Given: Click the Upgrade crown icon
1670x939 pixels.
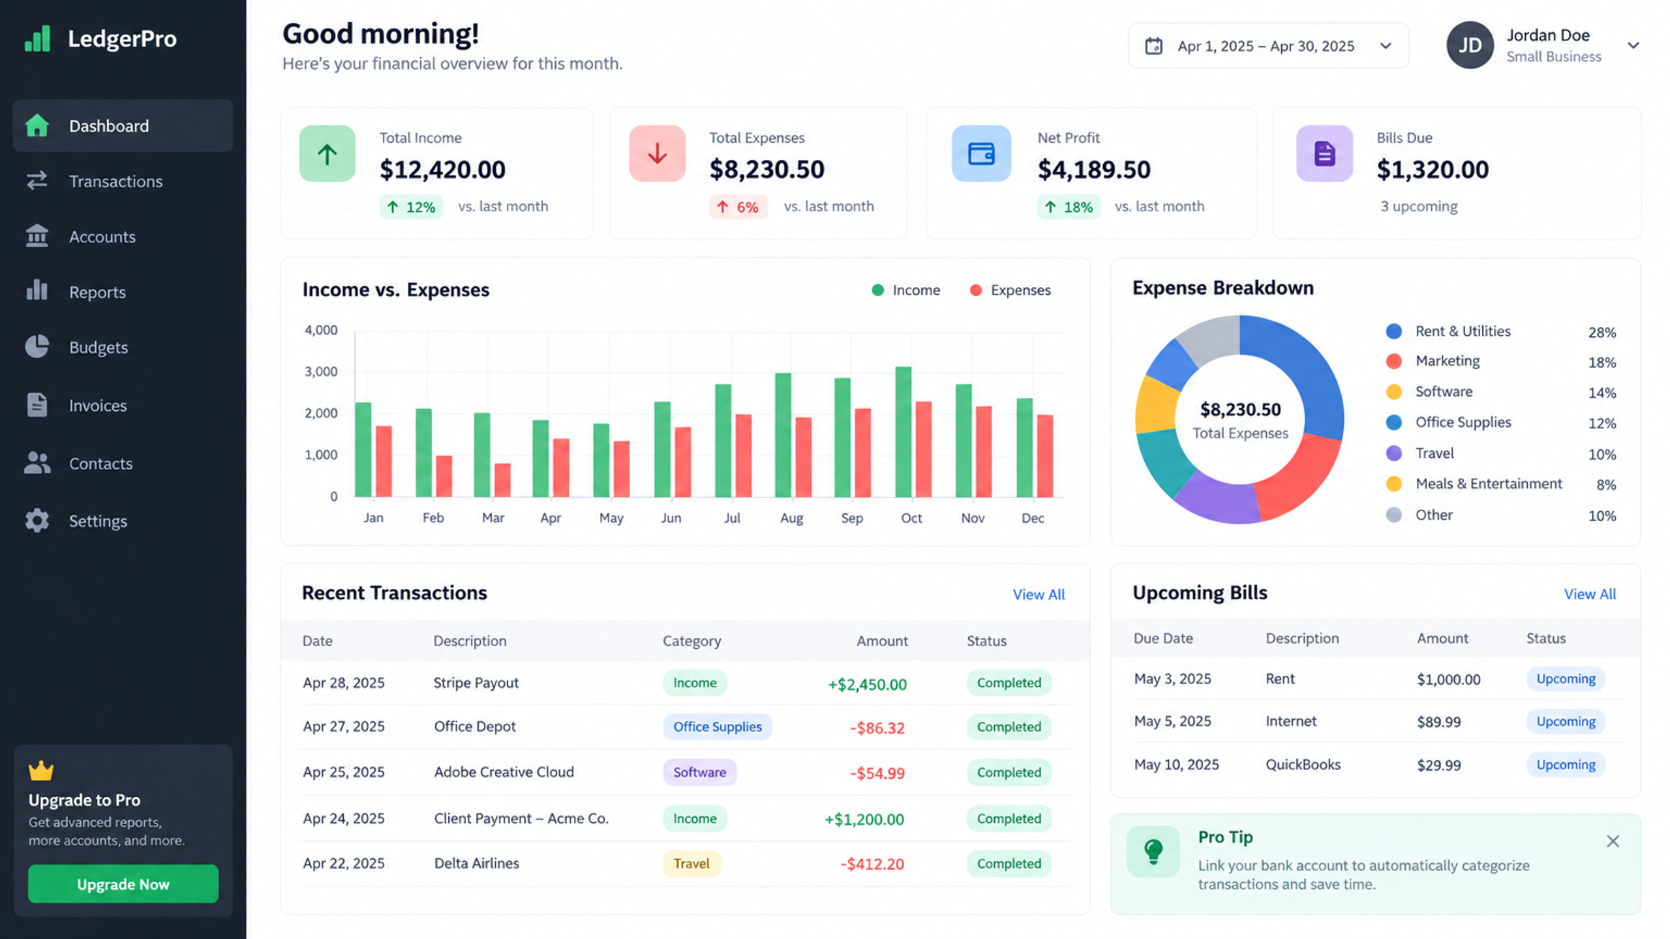Looking at the screenshot, I should point(41,770).
